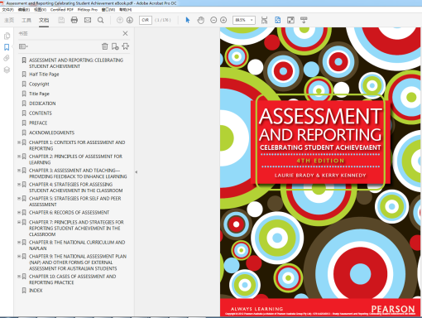422x318 pixels.
Task: Jump to the CONTENTS bookmark
Action: [x=41, y=113]
